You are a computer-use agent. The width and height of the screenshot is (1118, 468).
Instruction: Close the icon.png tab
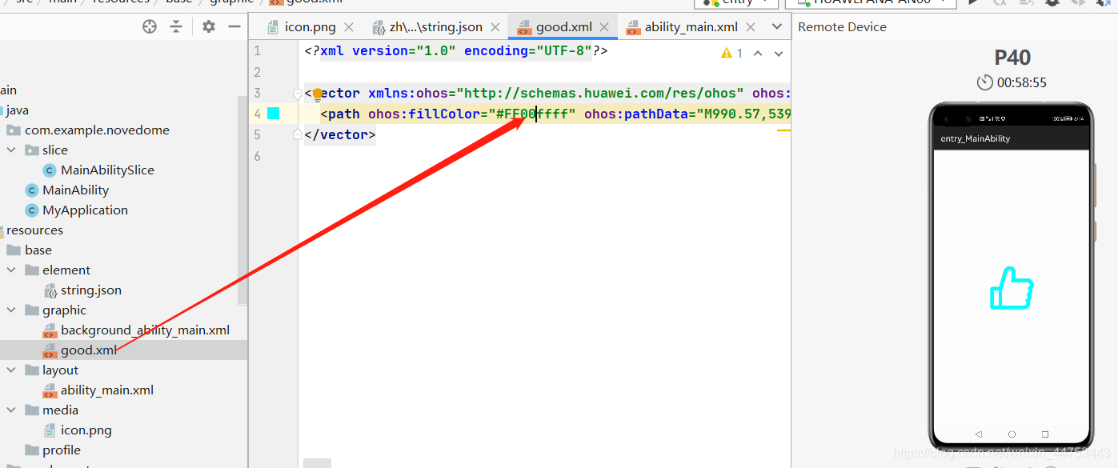click(349, 26)
